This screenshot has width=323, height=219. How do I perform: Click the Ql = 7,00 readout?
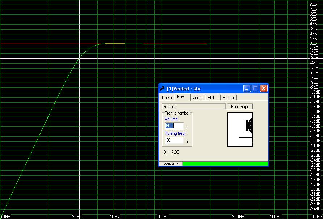pyautogui.click(x=171, y=152)
